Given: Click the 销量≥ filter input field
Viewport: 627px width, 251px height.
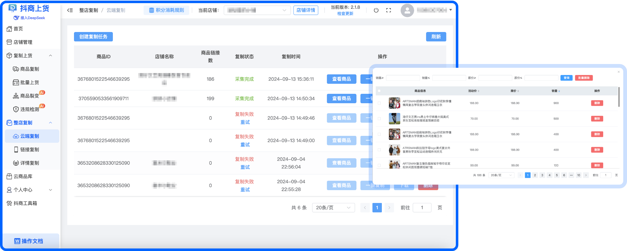Looking at the screenshot, I should coord(403,78).
